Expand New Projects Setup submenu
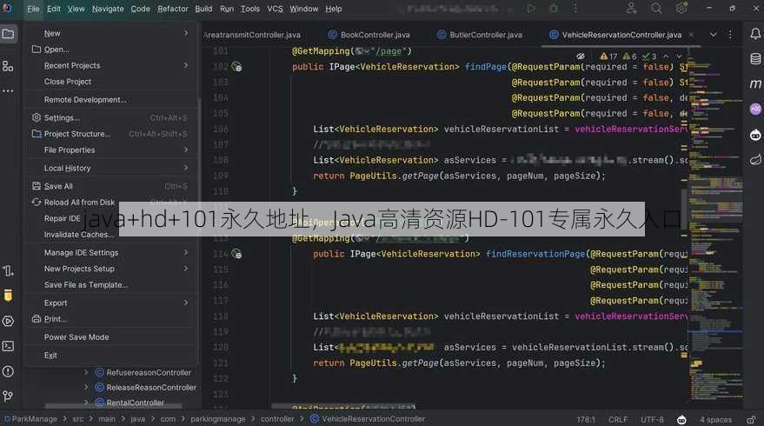Viewport: 764px width, 426px height. 186,269
